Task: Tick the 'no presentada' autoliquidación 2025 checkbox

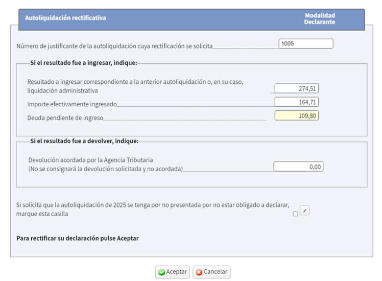Action: click(x=296, y=215)
